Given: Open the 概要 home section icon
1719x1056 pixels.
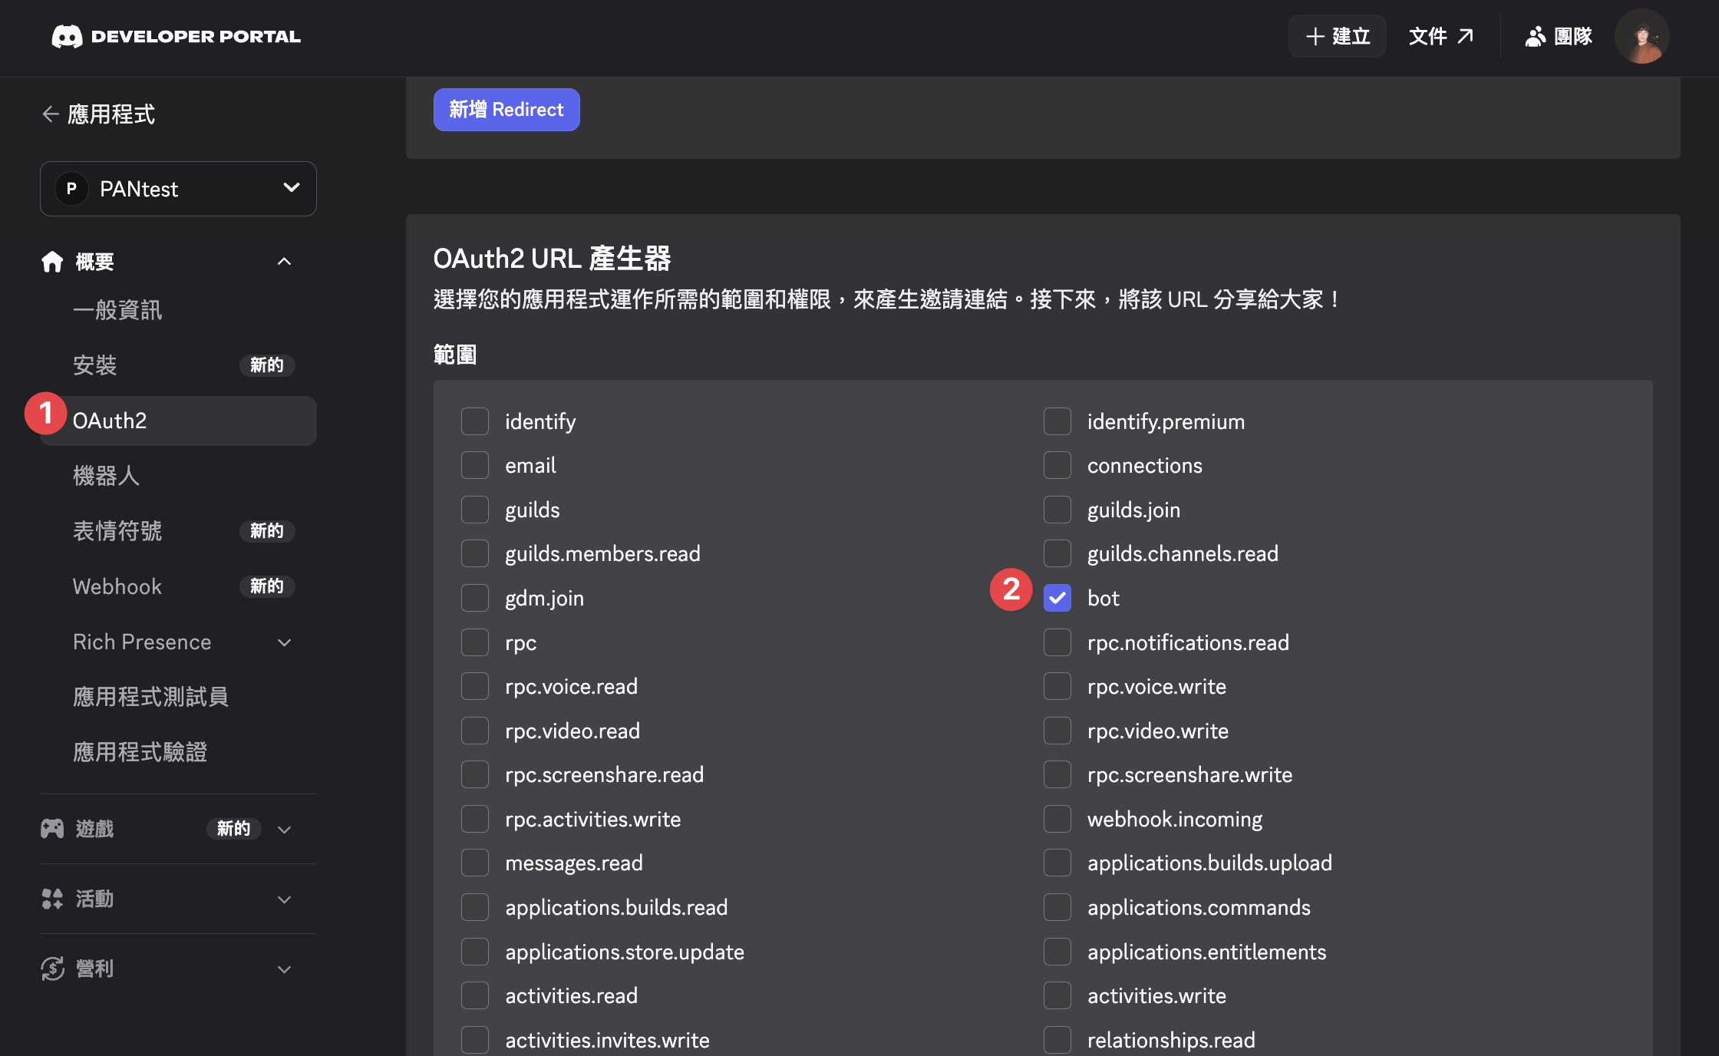Looking at the screenshot, I should pyautogui.click(x=51, y=262).
